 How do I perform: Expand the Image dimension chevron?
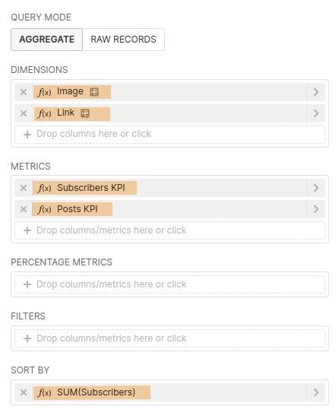[x=315, y=92]
